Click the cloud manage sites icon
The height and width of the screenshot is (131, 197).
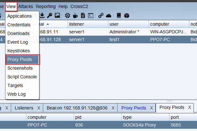click(x=109, y=16)
